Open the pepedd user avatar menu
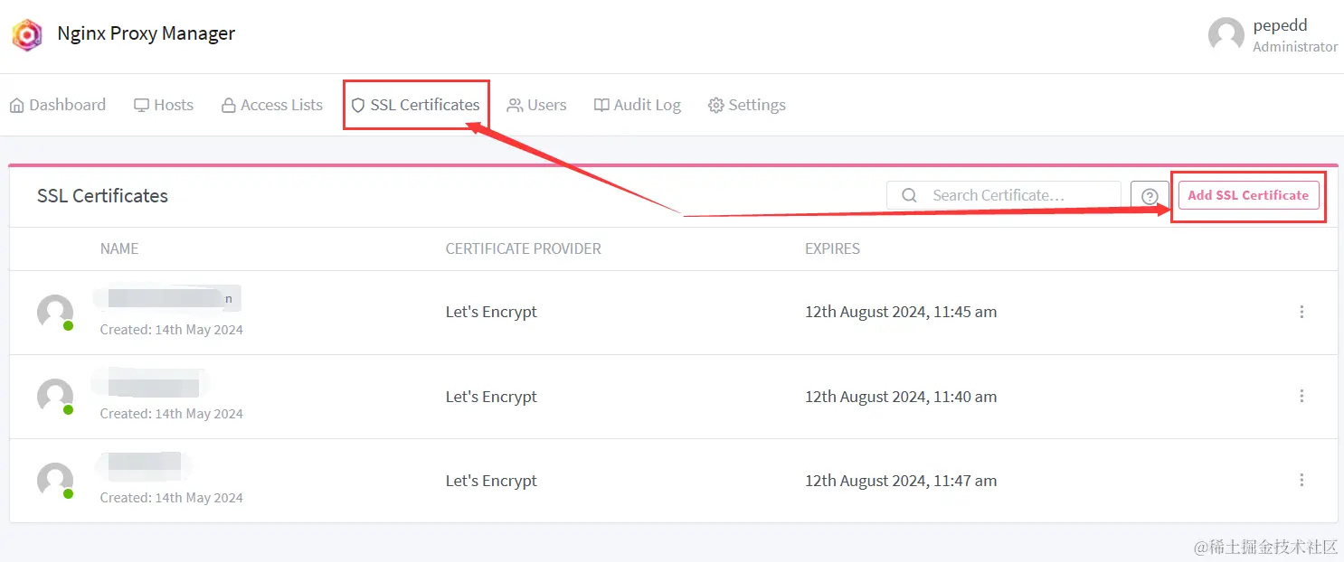Screen dimensions: 1344x562 coord(1226,35)
